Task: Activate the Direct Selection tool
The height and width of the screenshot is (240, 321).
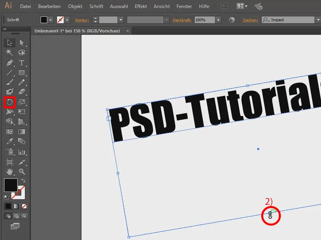Action: coord(22,43)
